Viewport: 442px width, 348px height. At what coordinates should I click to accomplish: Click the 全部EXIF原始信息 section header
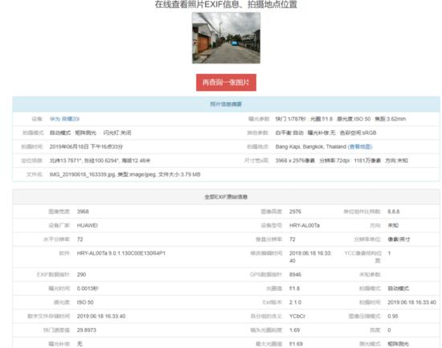point(226,197)
